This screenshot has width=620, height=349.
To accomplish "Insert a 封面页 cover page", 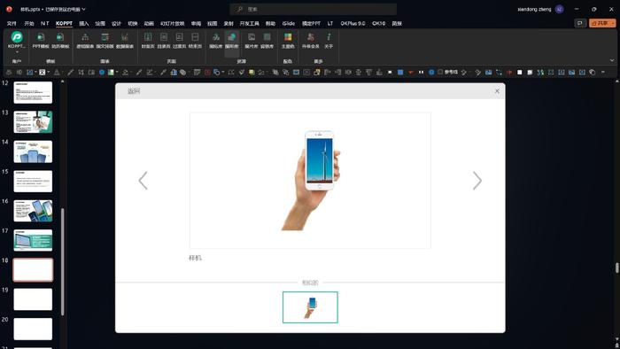I will point(148,40).
